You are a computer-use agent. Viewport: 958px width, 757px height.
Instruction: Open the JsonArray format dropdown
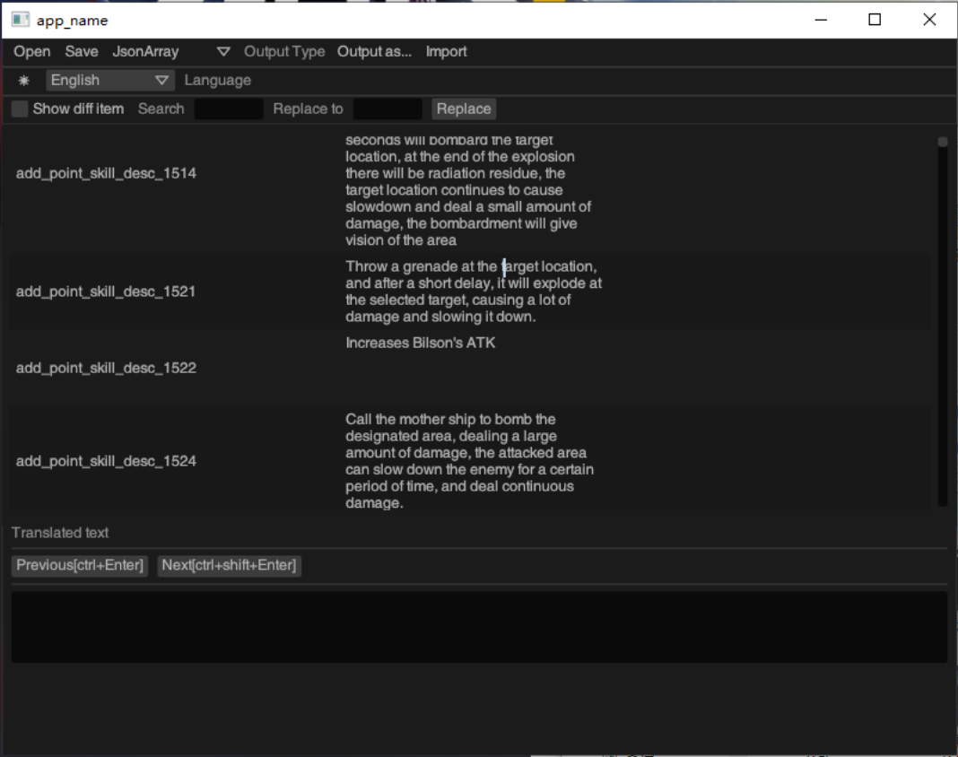coord(145,51)
